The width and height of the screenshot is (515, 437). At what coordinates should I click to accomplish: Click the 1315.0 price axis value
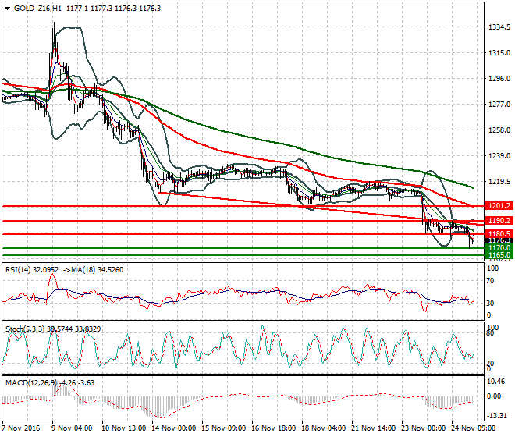point(499,53)
